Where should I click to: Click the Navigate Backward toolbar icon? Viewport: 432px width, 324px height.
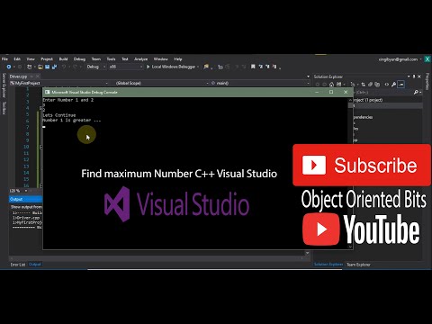click(x=9, y=67)
